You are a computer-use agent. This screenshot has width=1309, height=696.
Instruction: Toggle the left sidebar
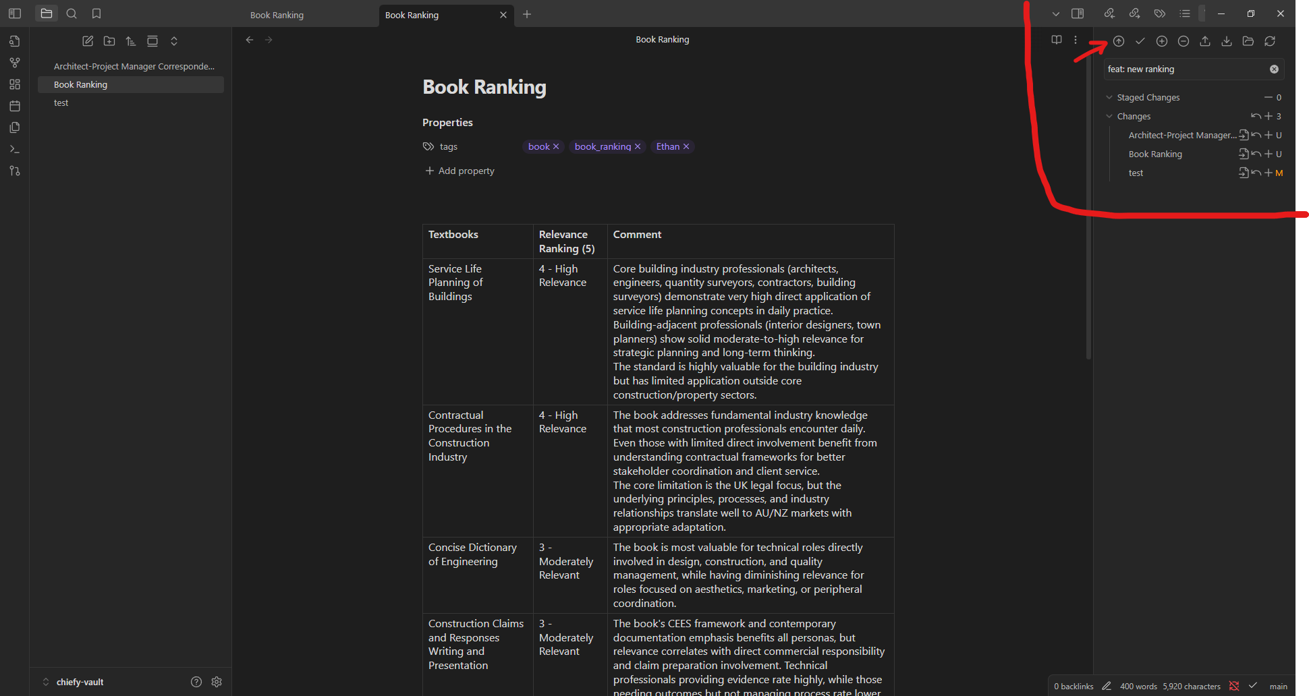pyautogui.click(x=15, y=13)
